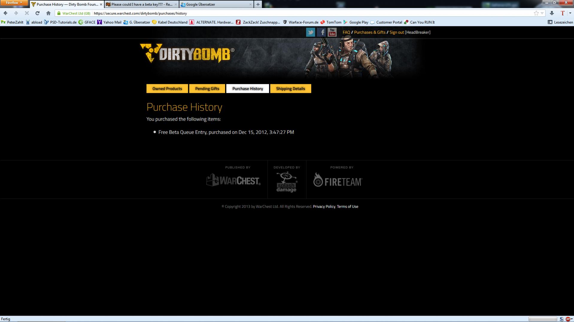Switch to the Pending Gifts tab

click(x=207, y=89)
